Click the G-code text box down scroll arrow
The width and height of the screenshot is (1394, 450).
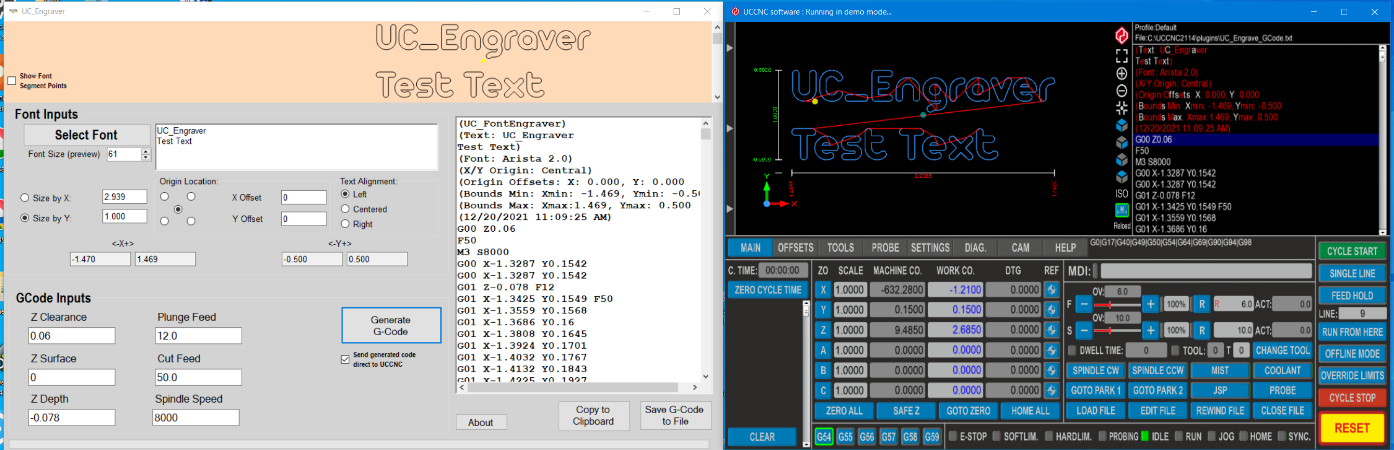coord(706,376)
